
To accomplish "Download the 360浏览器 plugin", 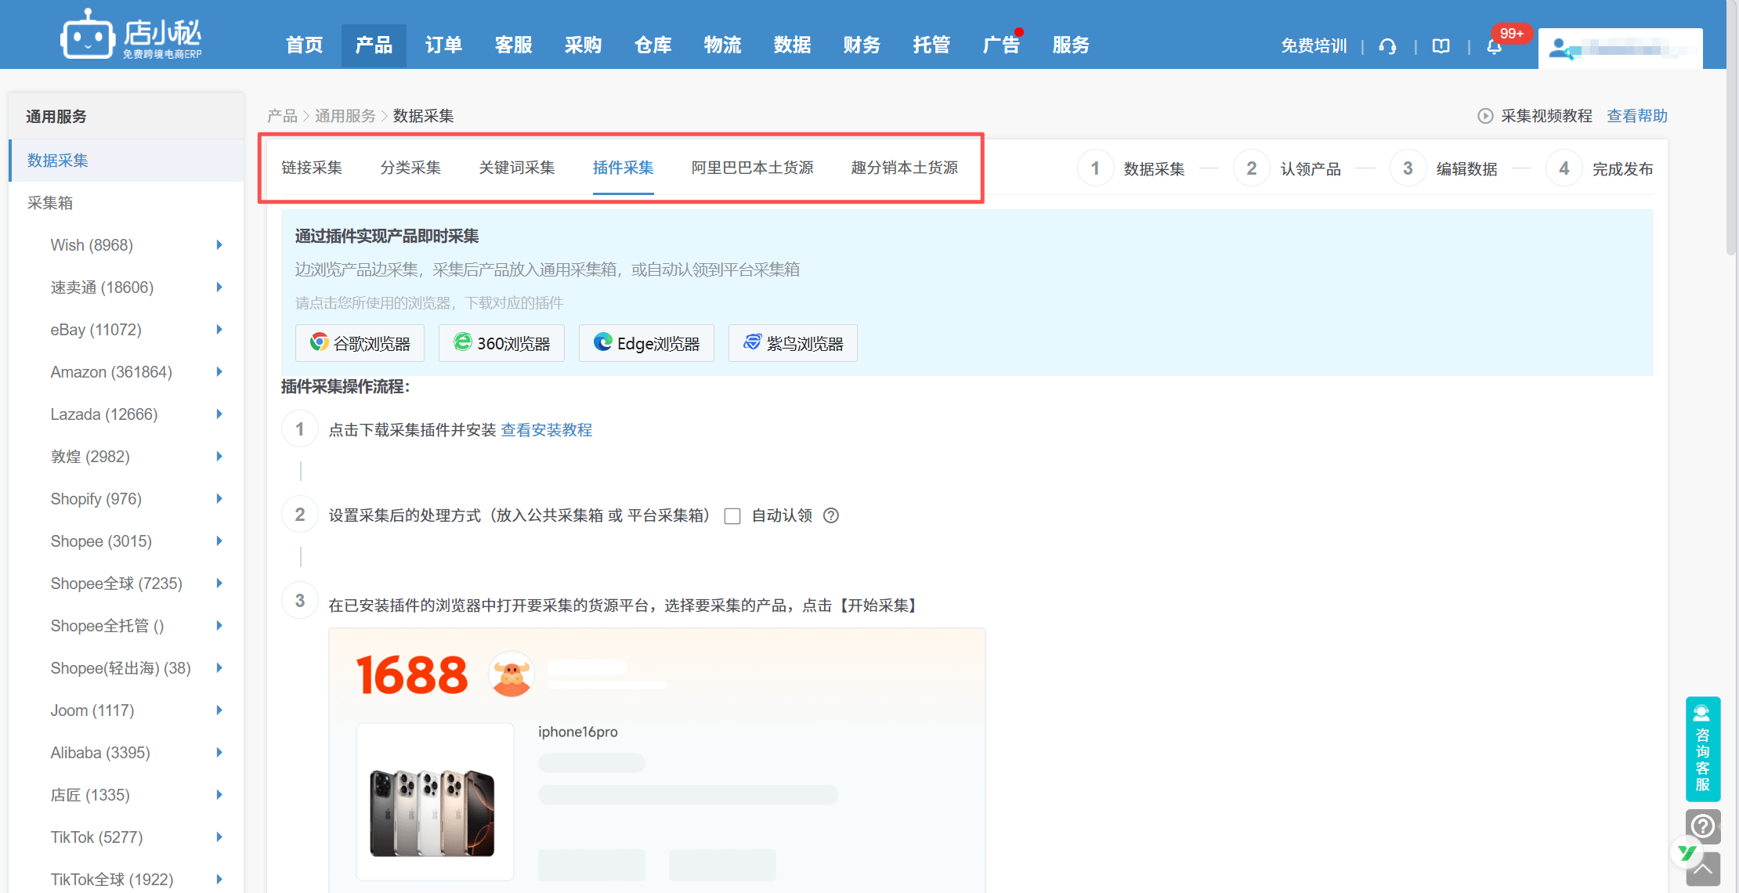I will 501,343.
